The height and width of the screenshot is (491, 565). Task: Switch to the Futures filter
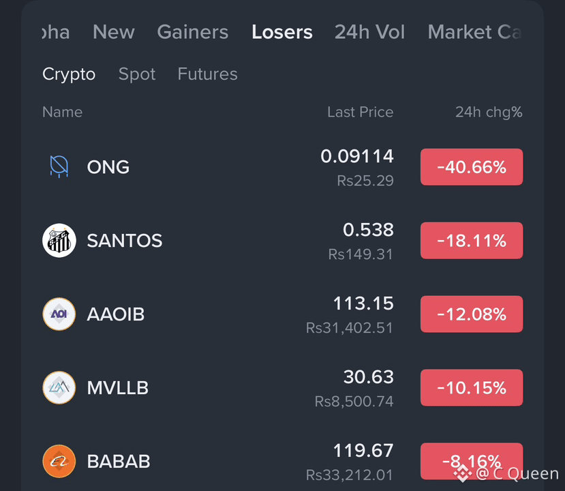click(208, 74)
